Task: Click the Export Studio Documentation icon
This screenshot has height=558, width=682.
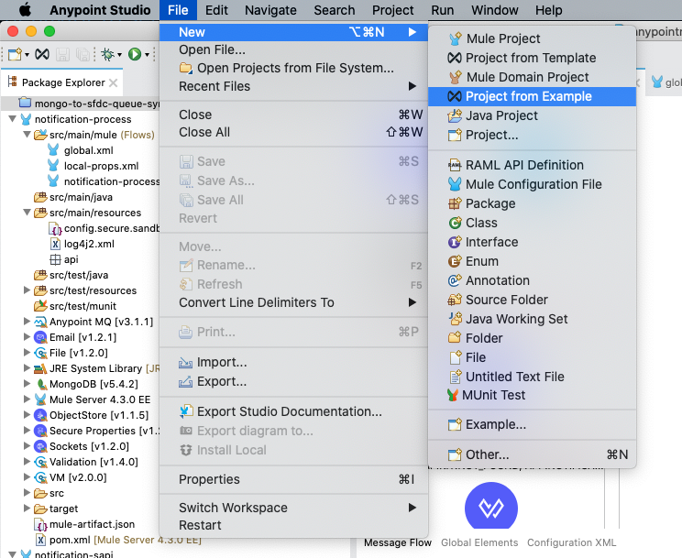Action: (186, 411)
